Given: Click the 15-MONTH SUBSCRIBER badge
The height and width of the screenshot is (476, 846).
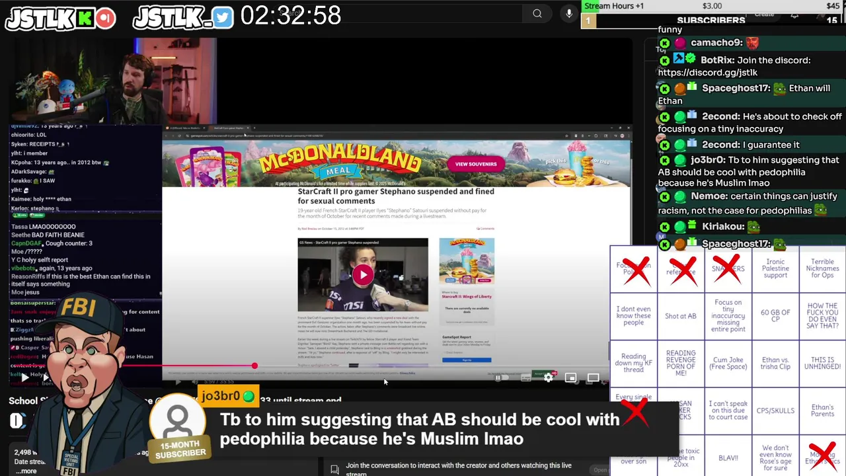Looking at the screenshot, I should tap(180, 449).
